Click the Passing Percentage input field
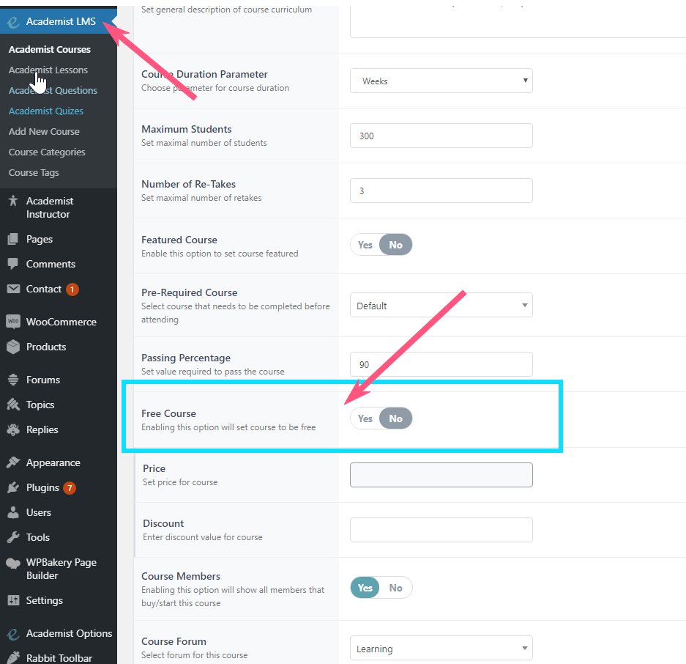686x664 pixels. click(441, 364)
